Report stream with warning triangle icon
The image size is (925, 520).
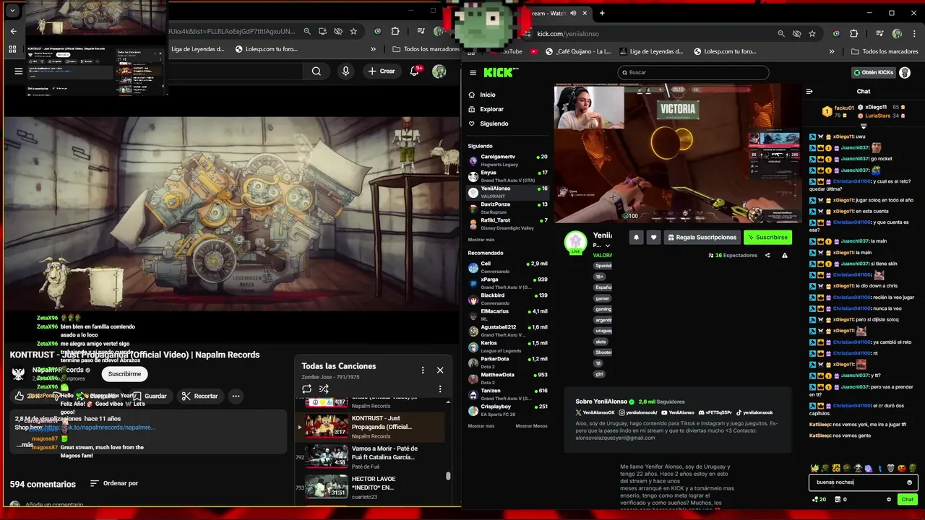pos(785,255)
